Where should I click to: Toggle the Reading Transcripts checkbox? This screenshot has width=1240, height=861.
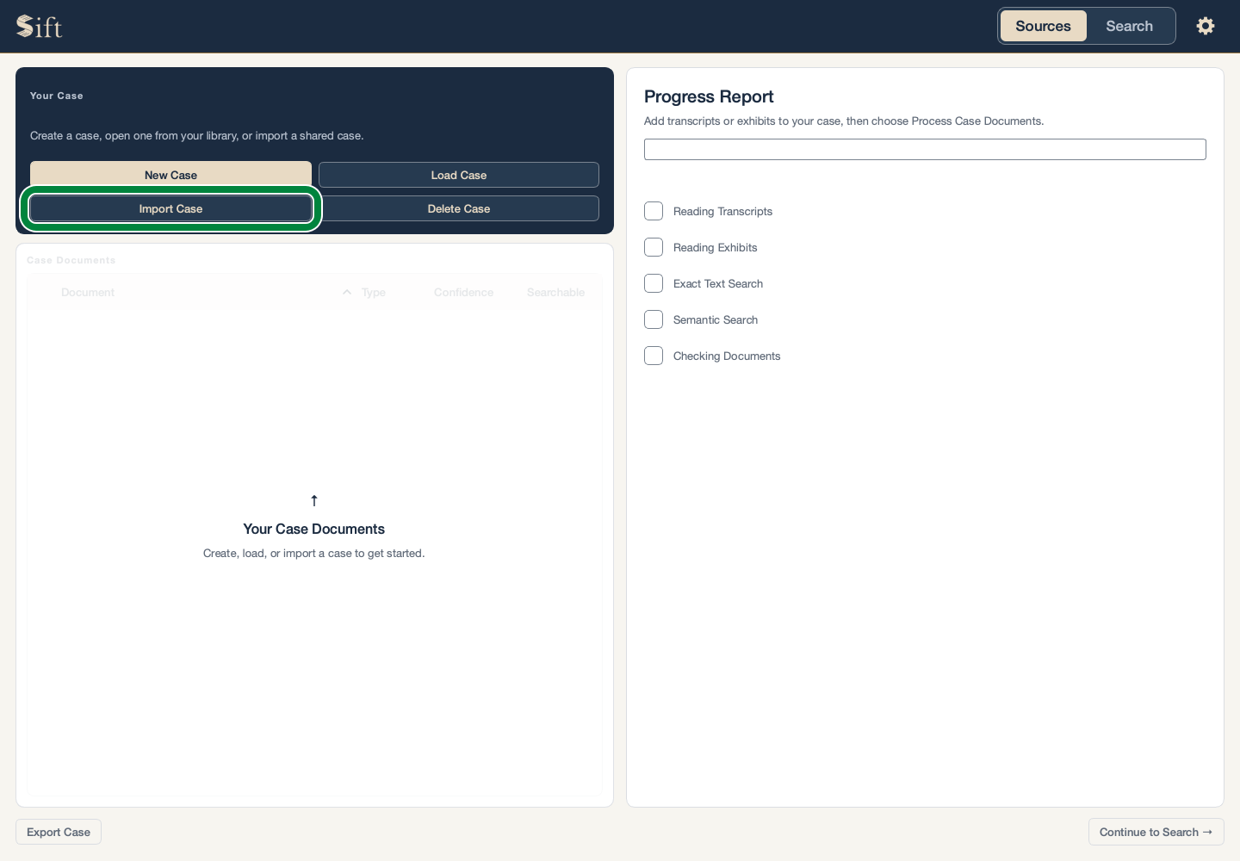654,211
